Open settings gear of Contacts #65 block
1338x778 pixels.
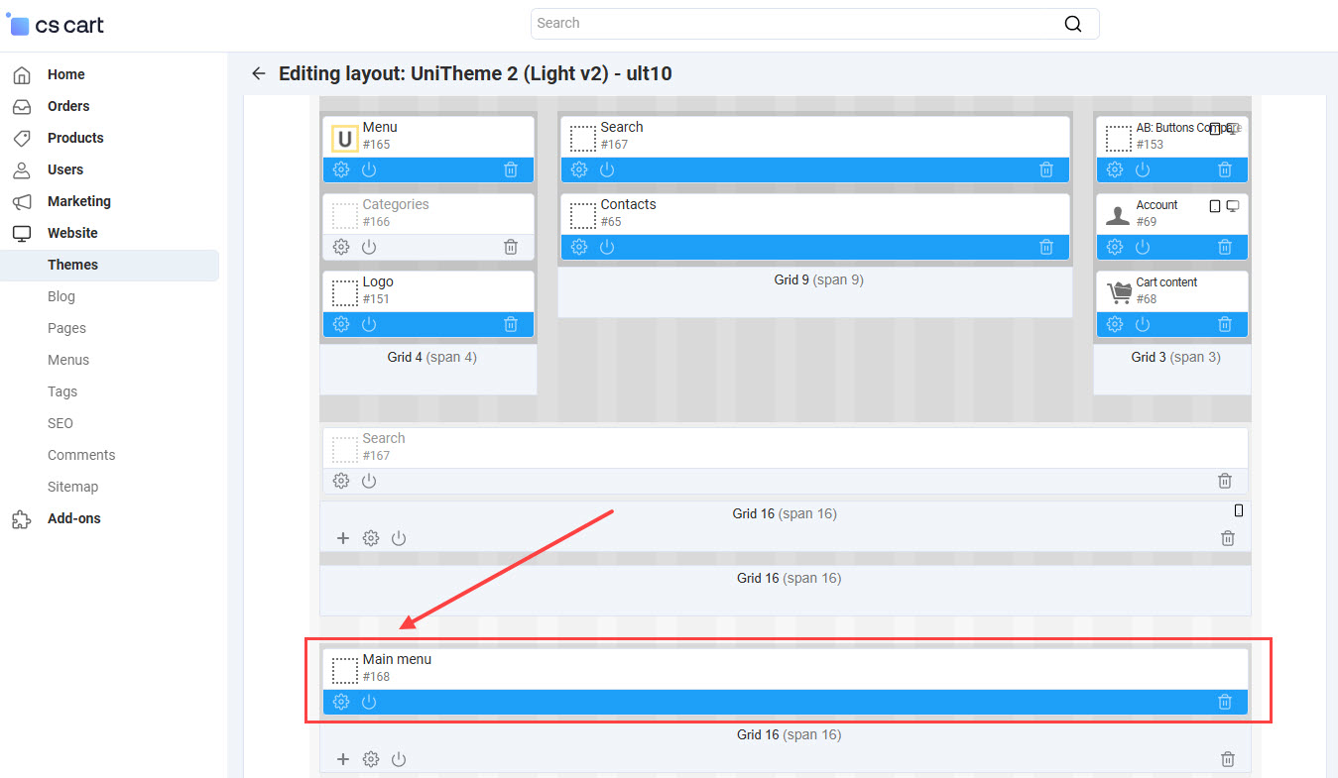coord(579,247)
